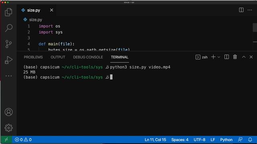
Task: Maximize the panel size chevron
Action: tap(244, 57)
